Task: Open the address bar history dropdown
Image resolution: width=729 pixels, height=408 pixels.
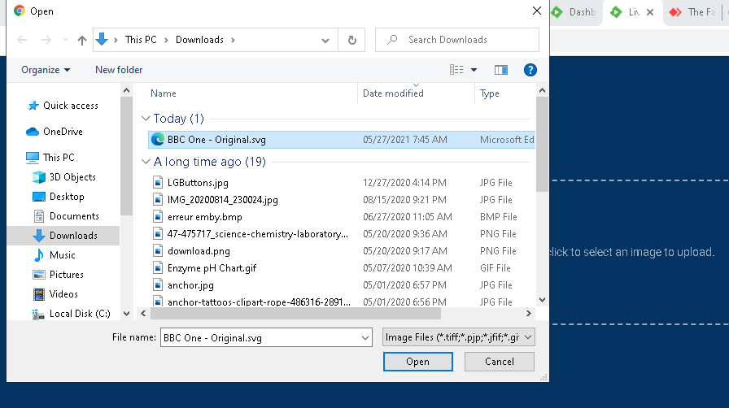Action: pos(325,40)
